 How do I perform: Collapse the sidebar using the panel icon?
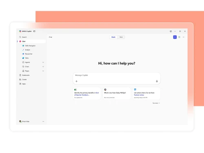(34, 31)
